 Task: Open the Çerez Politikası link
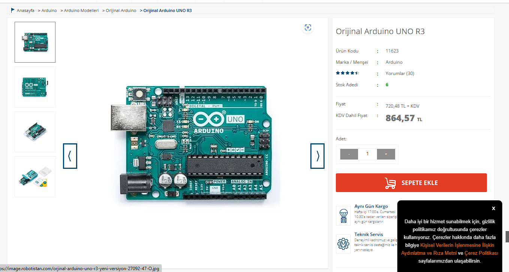tap(481, 253)
